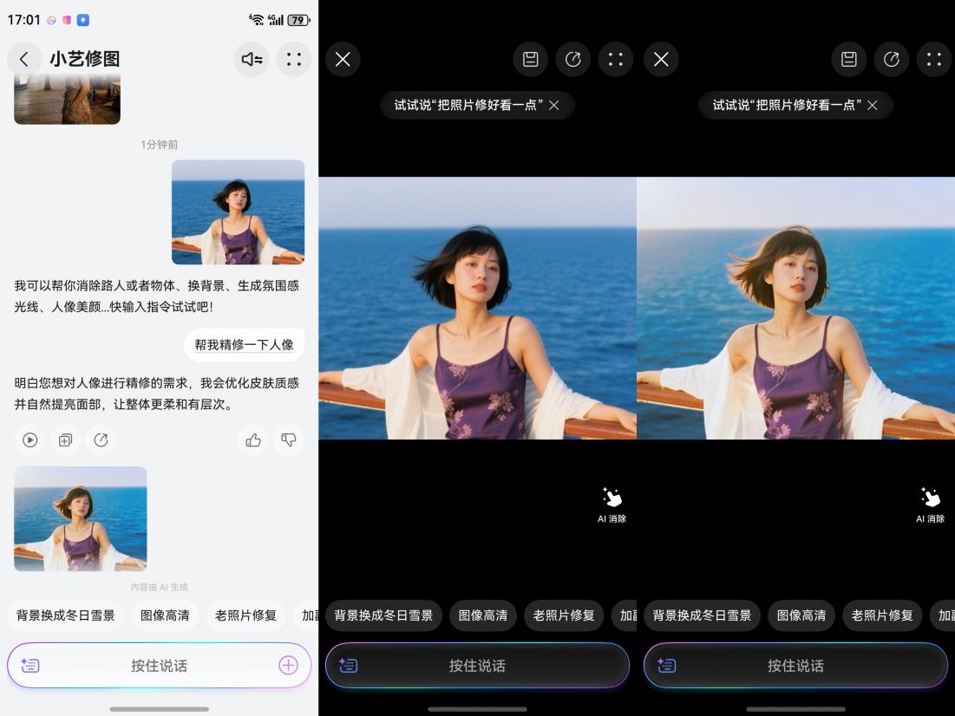Toggle the speaker icon in the chat header
The image size is (955, 716).
(252, 59)
